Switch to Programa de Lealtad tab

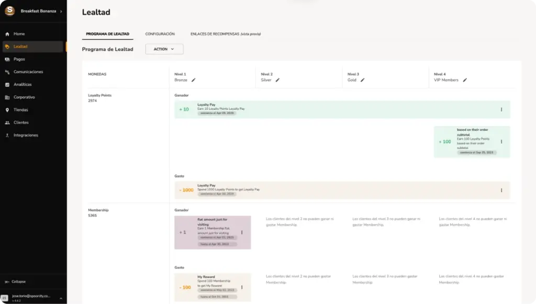pyautogui.click(x=108, y=34)
